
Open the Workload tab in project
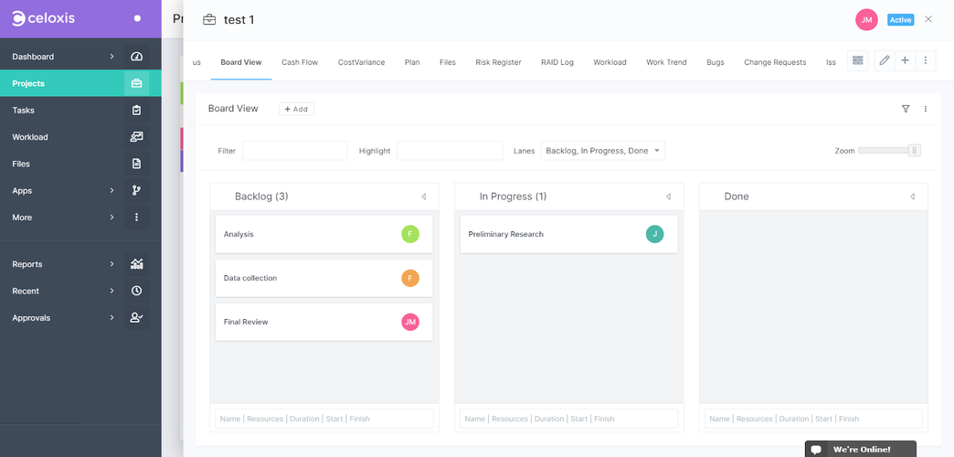point(609,62)
